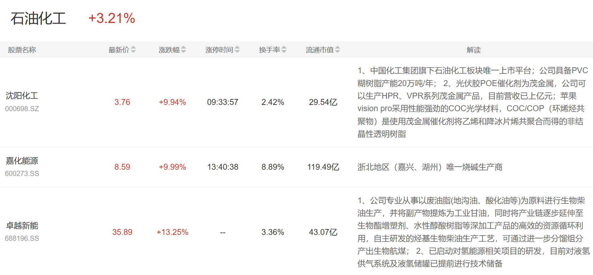The width and height of the screenshot is (593, 275).
Task: Click the 流通市值 sort arrows icon
Action: click(x=338, y=50)
